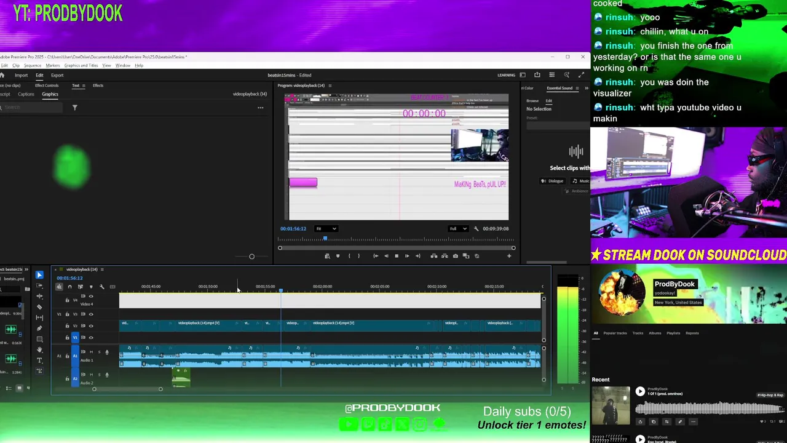
Task: Click the Comparison View icon
Action: (466, 256)
